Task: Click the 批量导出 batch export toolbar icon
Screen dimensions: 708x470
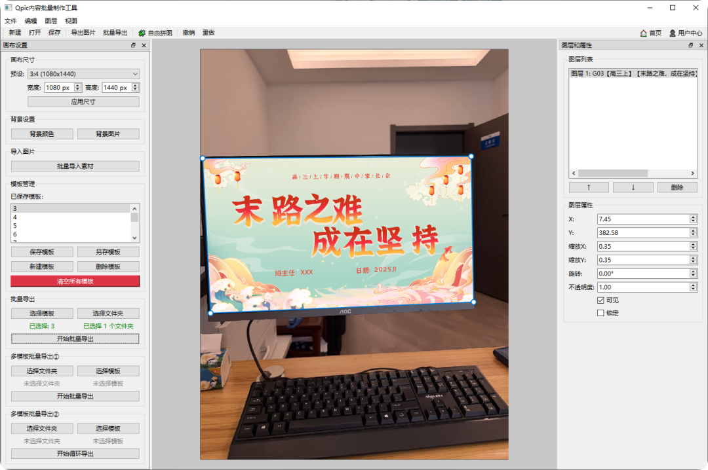Action: [x=115, y=33]
